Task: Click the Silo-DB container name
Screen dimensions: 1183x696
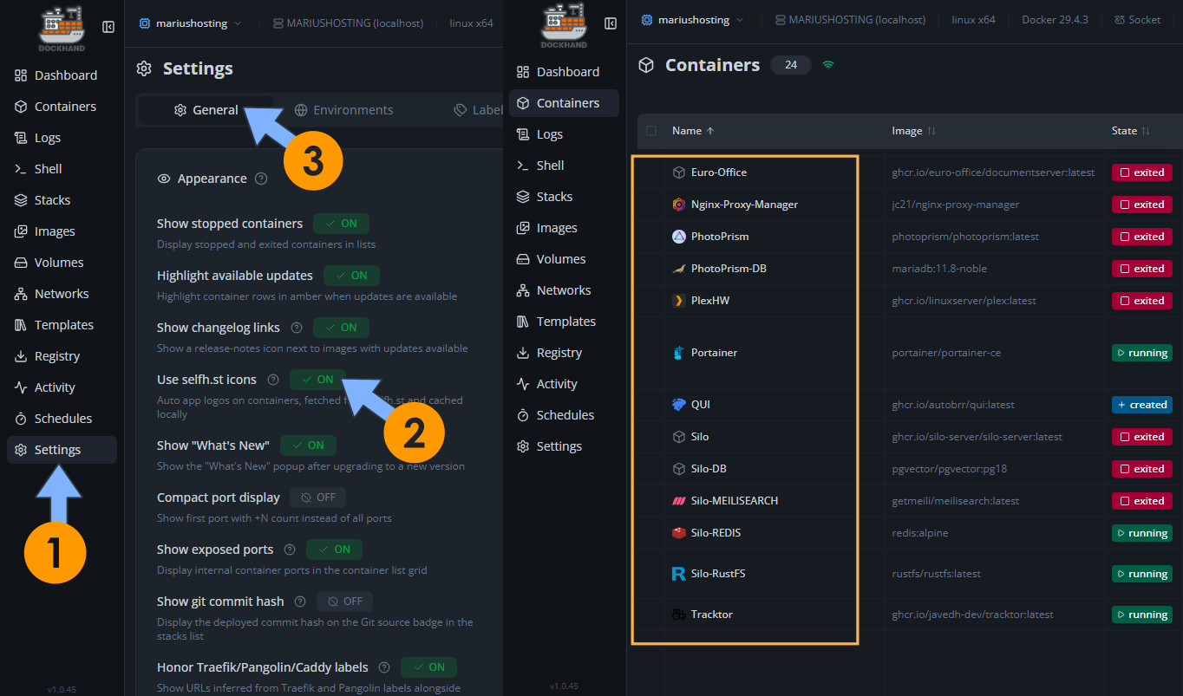Action: (709, 469)
